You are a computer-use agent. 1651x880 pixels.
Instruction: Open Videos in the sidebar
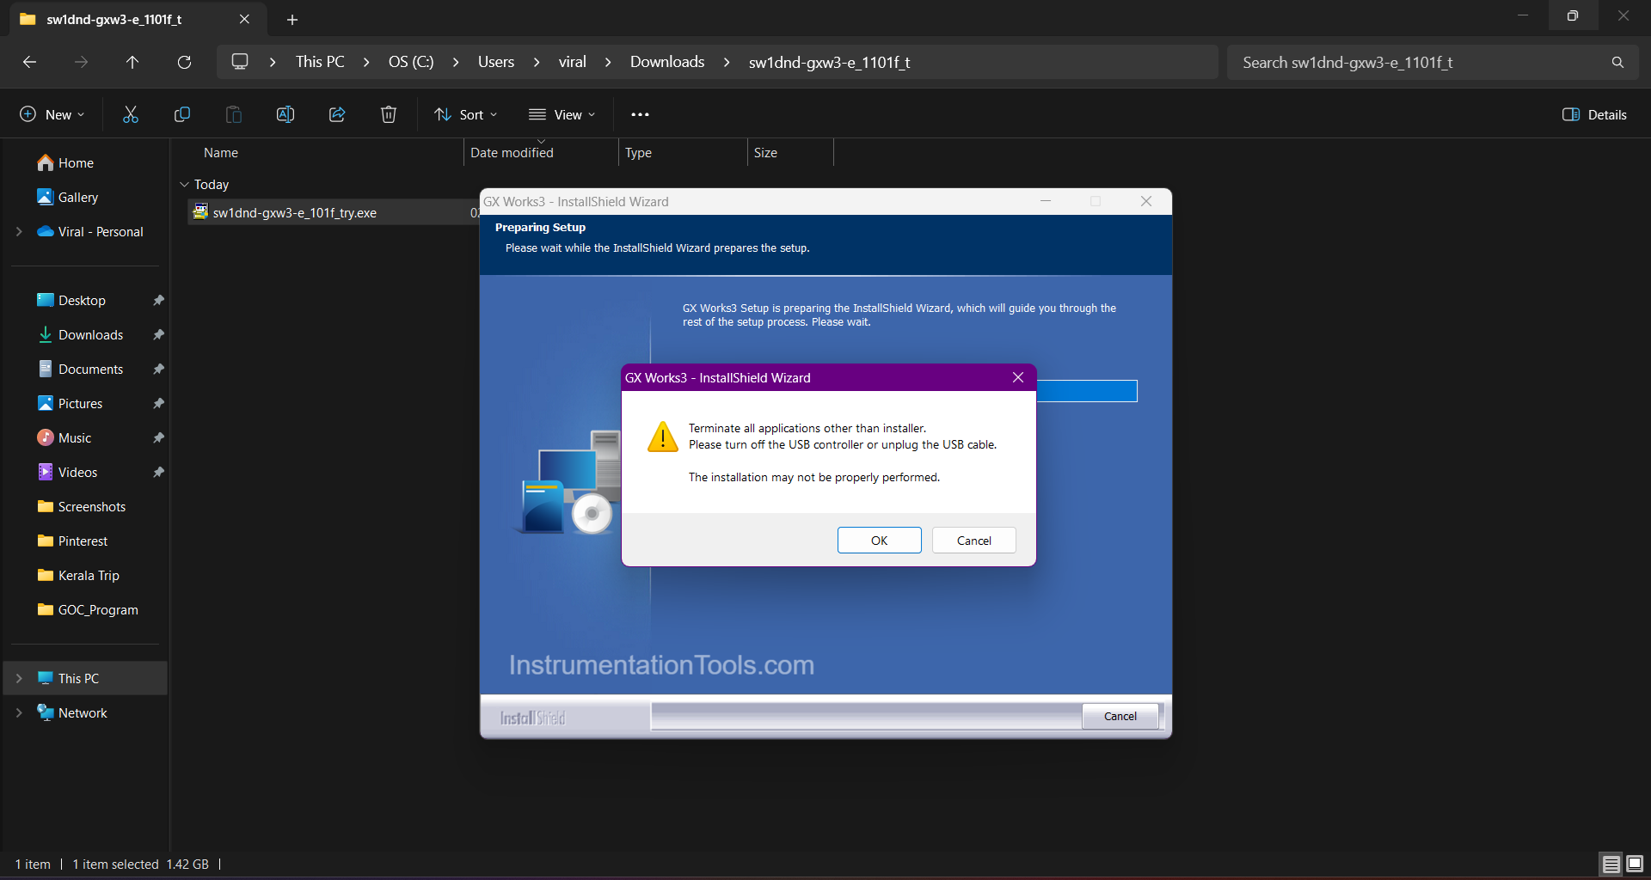67,472
